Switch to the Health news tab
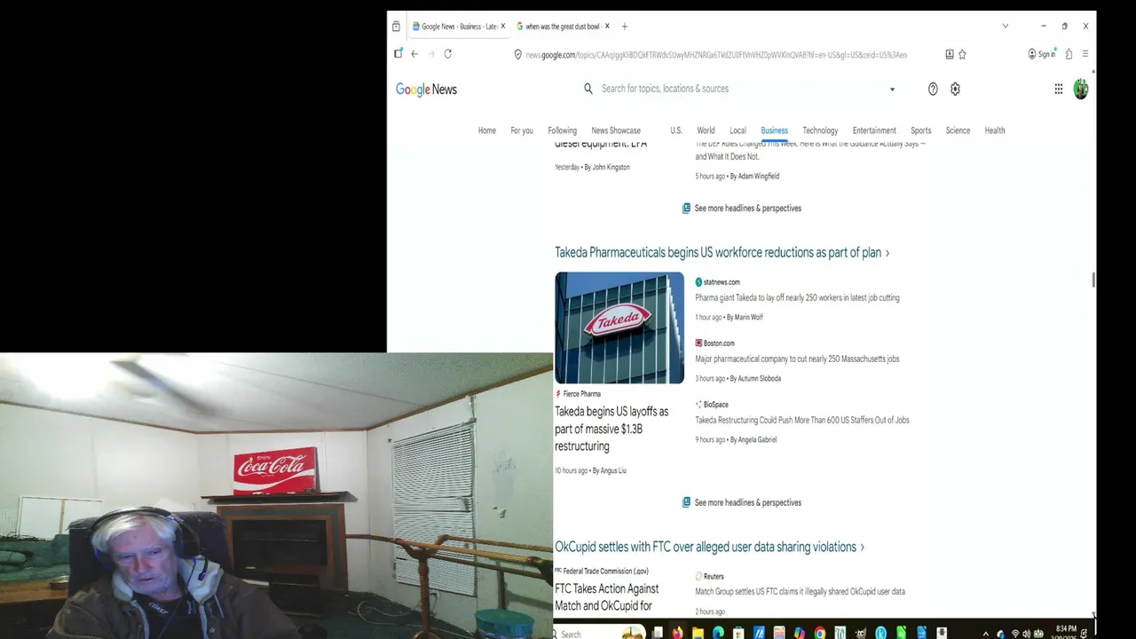This screenshot has width=1136, height=639. (x=995, y=130)
